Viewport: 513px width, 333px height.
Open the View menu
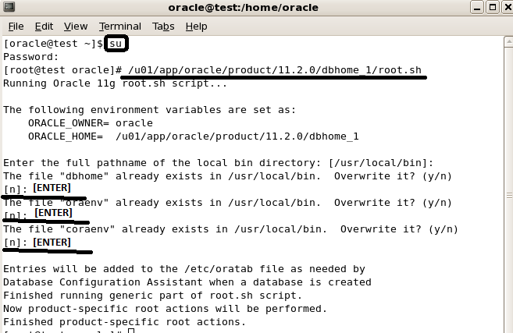click(76, 26)
